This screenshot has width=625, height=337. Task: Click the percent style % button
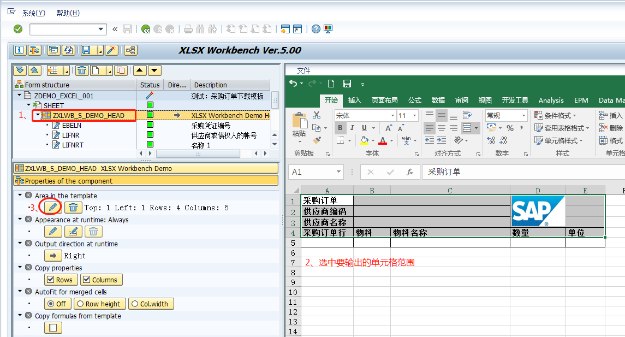click(510, 128)
